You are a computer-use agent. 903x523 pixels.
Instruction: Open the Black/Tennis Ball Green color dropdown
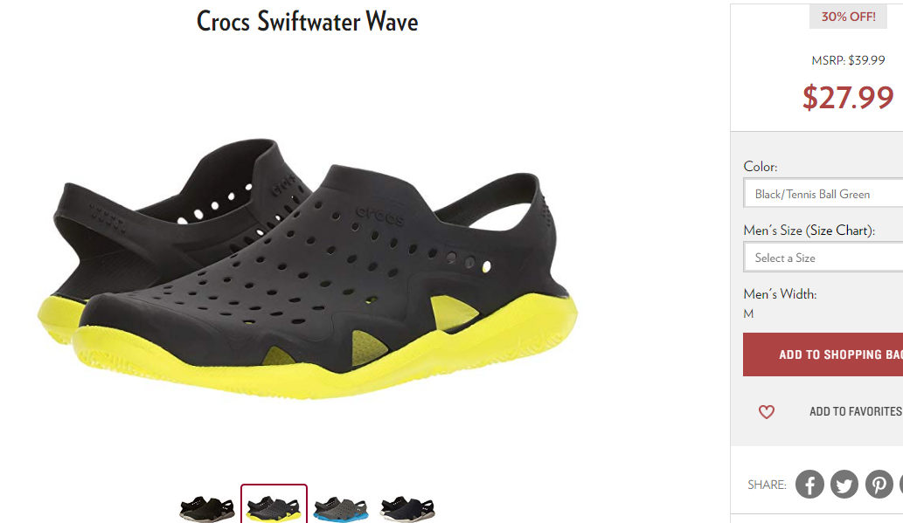coord(823,193)
